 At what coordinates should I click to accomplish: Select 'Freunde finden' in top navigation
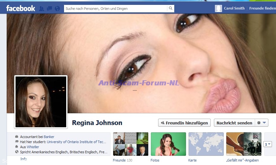(262, 9)
